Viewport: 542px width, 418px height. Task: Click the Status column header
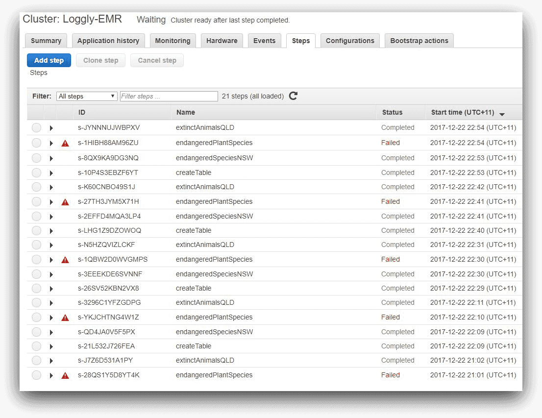click(392, 112)
